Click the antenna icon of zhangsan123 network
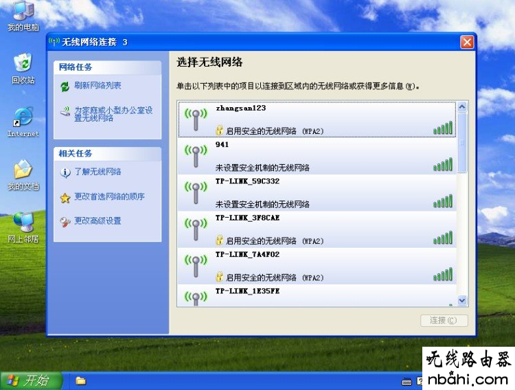 (x=196, y=119)
